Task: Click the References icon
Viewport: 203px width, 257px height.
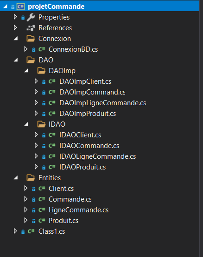Action: pos(31,28)
